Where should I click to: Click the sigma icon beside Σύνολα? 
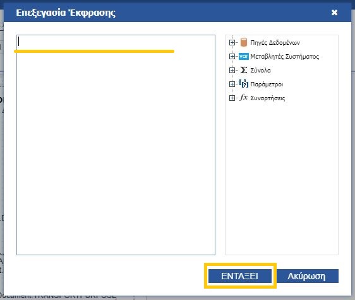tap(244, 70)
